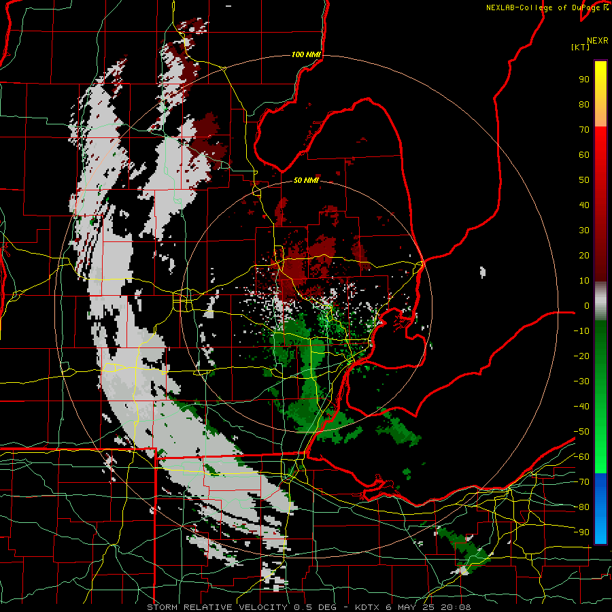The width and height of the screenshot is (612, 612).
Task: Select the 50 value on the velocity scale
Action: pyautogui.click(x=584, y=180)
